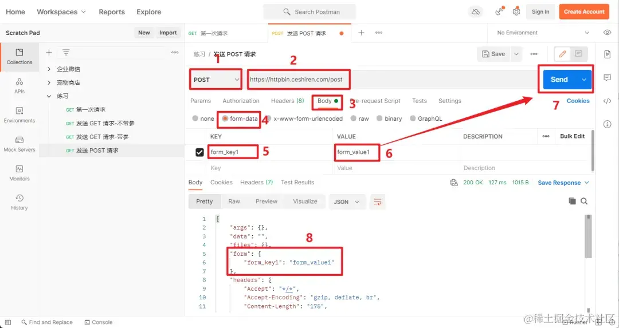Select the none body type radio button
Image resolution: width=619 pixels, height=328 pixels.
195,118
